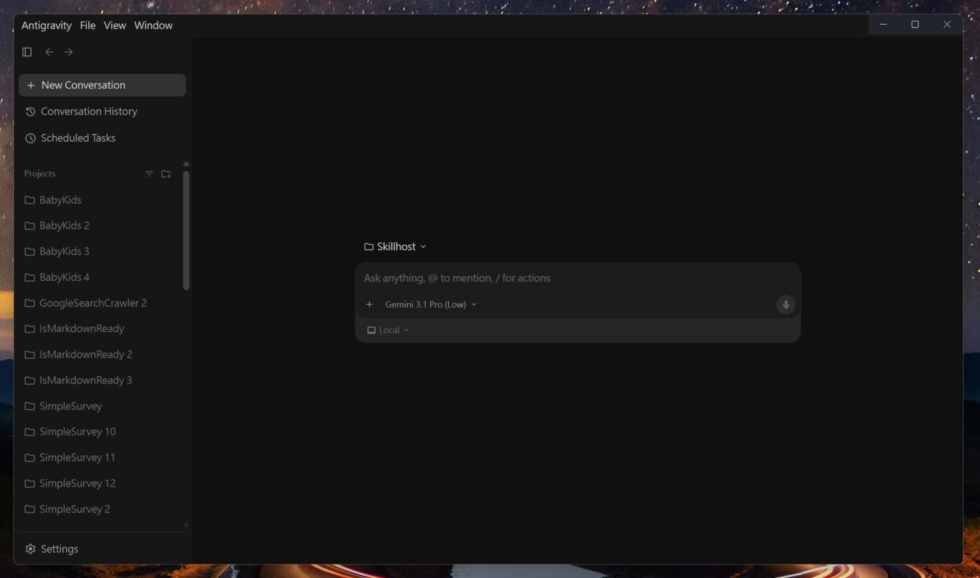The height and width of the screenshot is (578, 980).
Task: Toggle the sidebar panel icon
Action: click(x=27, y=52)
